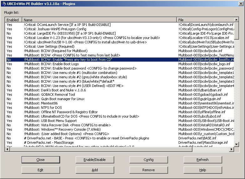
Task: Select NTFS for DOS row
Action: pos(120,108)
